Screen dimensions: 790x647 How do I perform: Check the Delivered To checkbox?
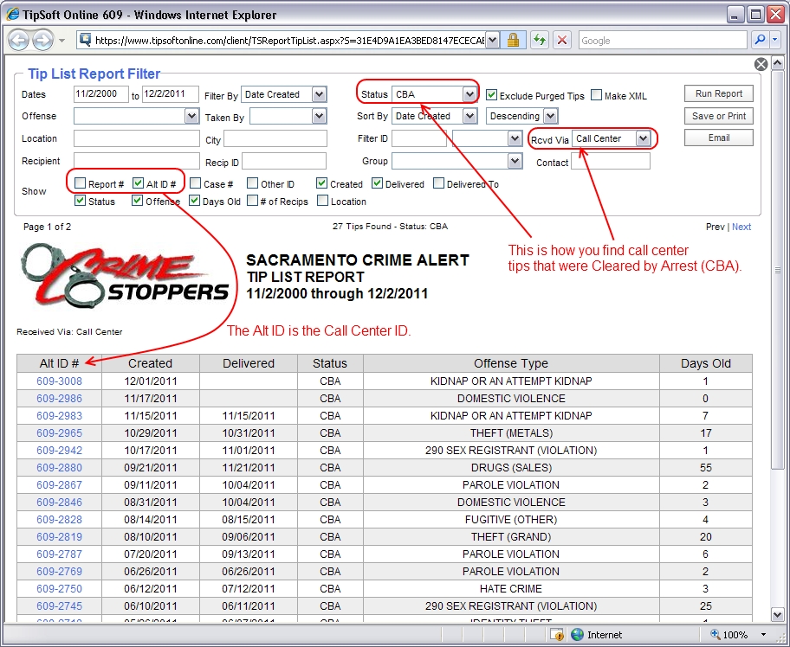click(439, 183)
